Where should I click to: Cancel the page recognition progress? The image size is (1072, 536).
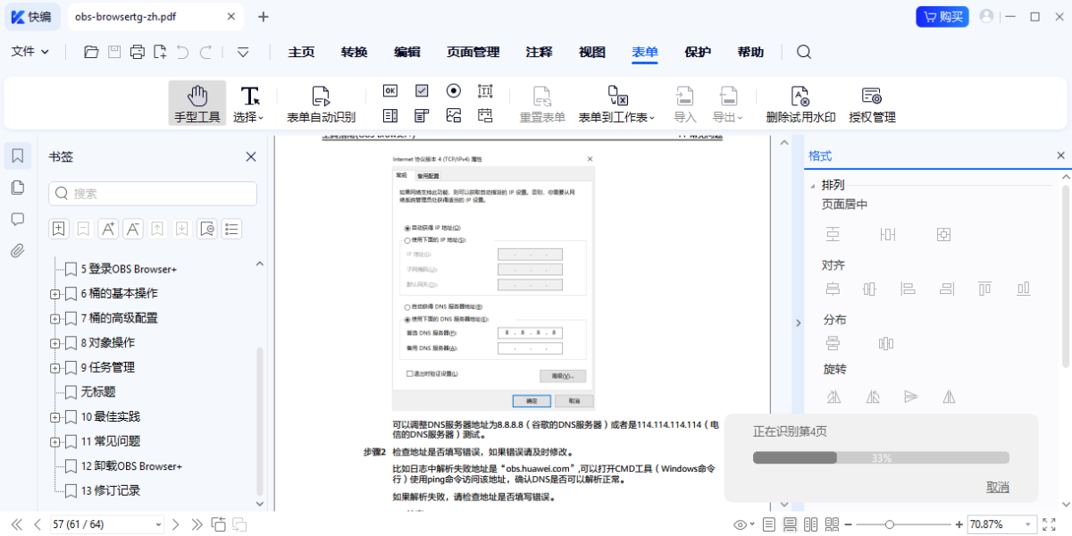click(x=998, y=486)
